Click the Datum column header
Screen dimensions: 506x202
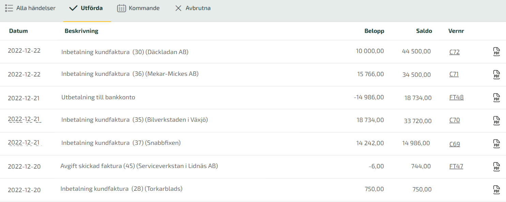(x=18, y=31)
